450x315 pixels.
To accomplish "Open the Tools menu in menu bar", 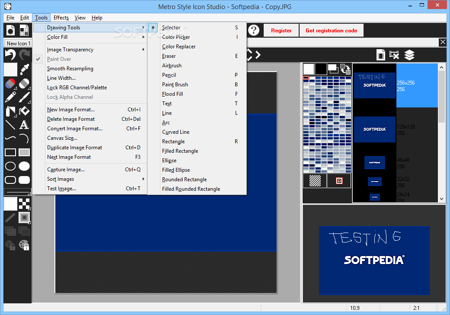I will click(41, 17).
